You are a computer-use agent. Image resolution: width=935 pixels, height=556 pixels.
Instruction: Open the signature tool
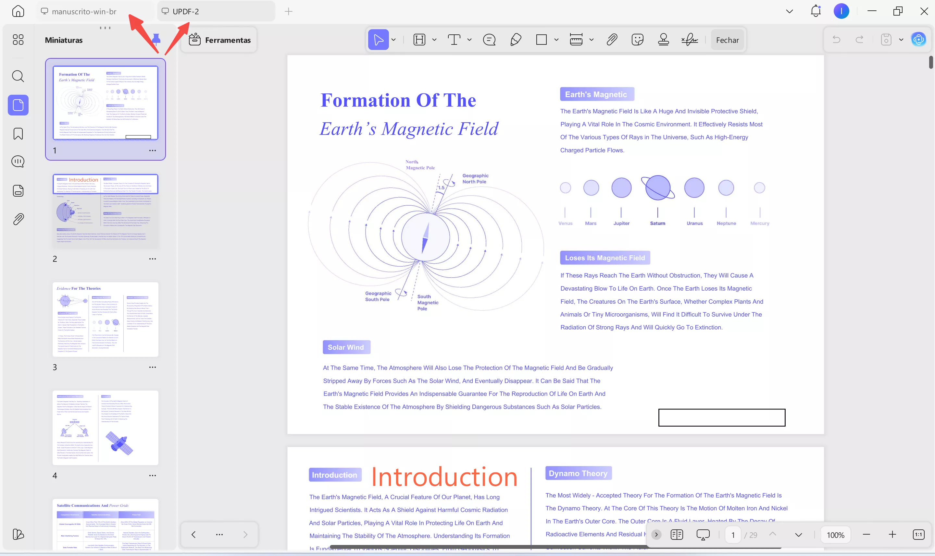point(690,40)
